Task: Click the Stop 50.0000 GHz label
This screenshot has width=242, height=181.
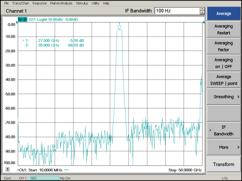Action: [x=185, y=170]
